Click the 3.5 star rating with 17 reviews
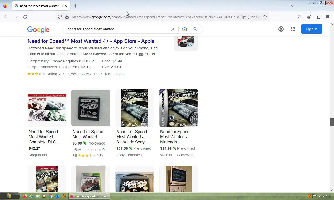This screenshot has width=334, height=200. (x=87, y=155)
